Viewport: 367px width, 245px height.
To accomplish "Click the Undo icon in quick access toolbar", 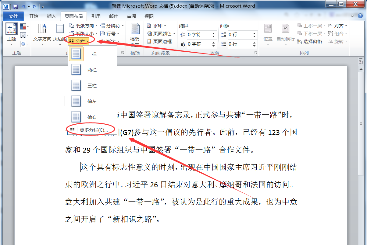I will point(23,6).
